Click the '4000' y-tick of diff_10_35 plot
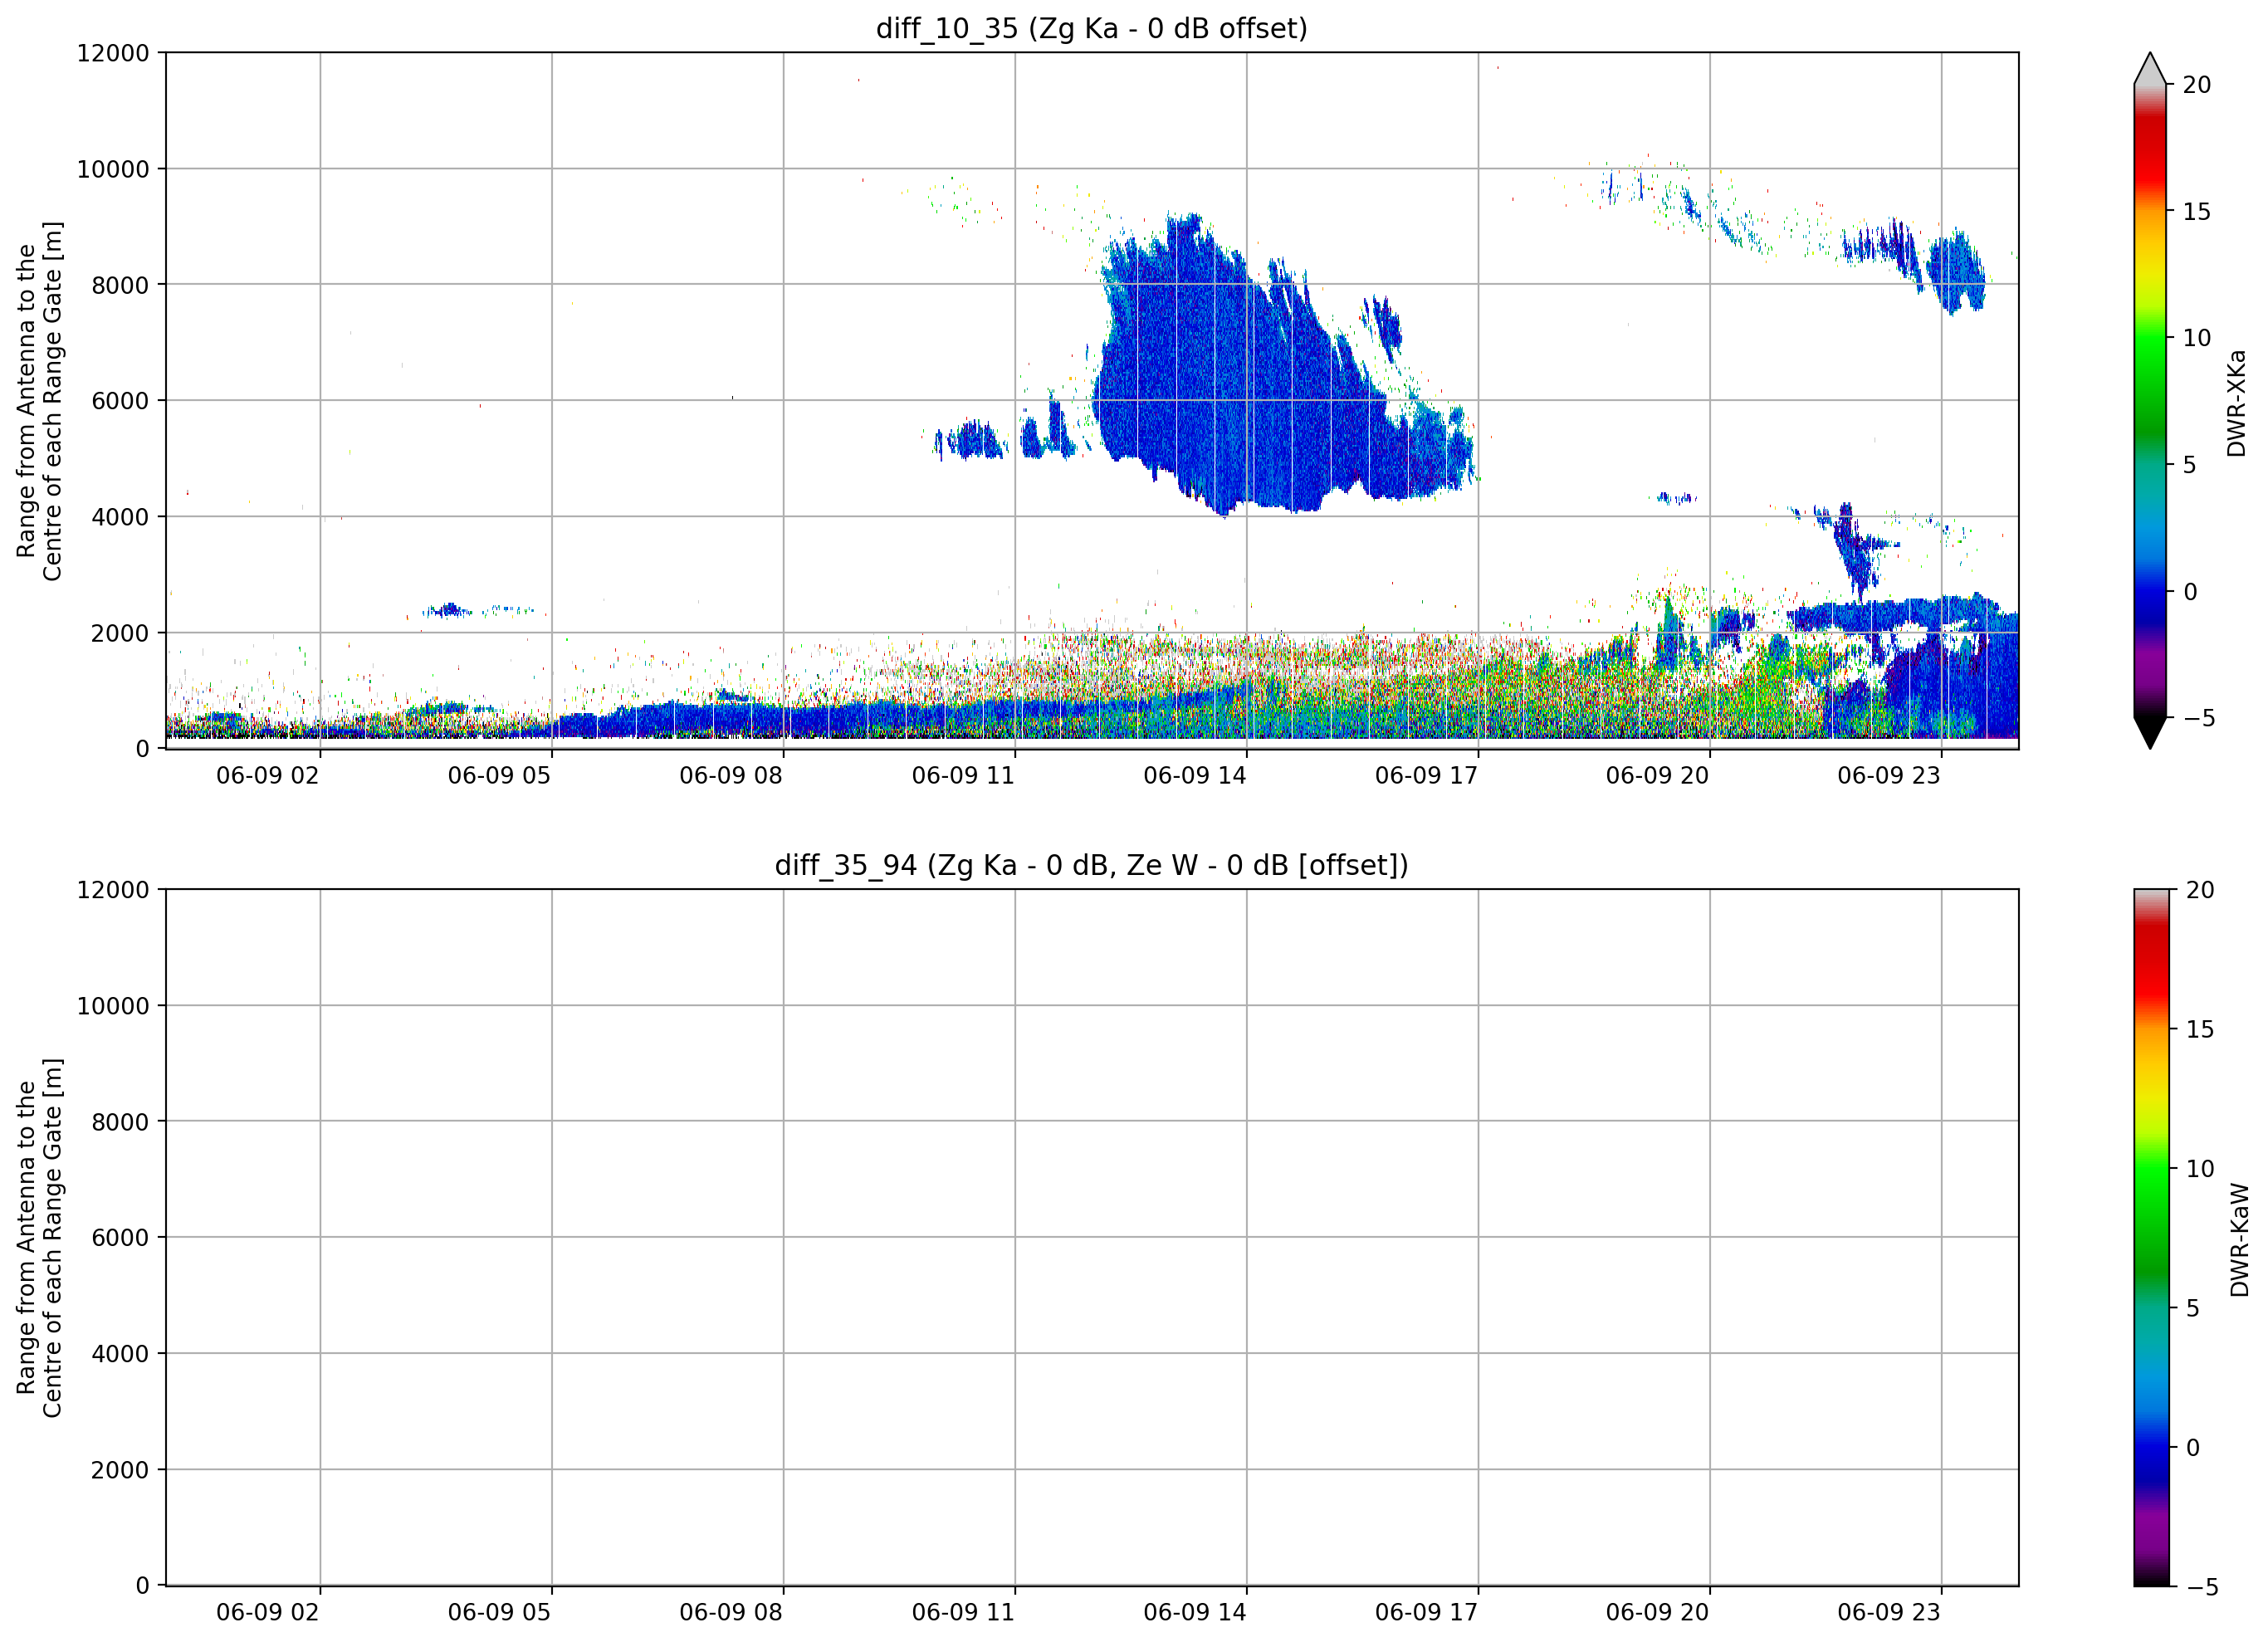The width and height of the screenshot is (2268, 1642). pos(120,517)
